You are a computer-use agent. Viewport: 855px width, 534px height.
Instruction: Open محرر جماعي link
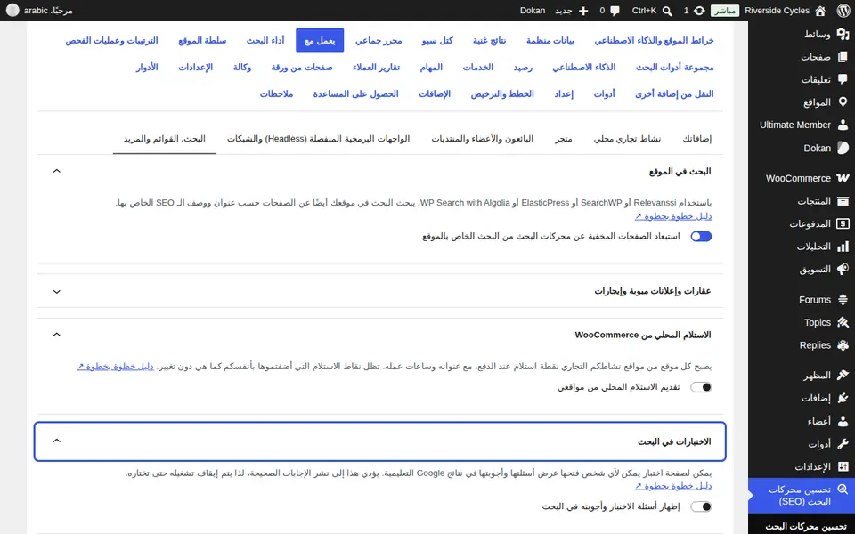[379, 40]
